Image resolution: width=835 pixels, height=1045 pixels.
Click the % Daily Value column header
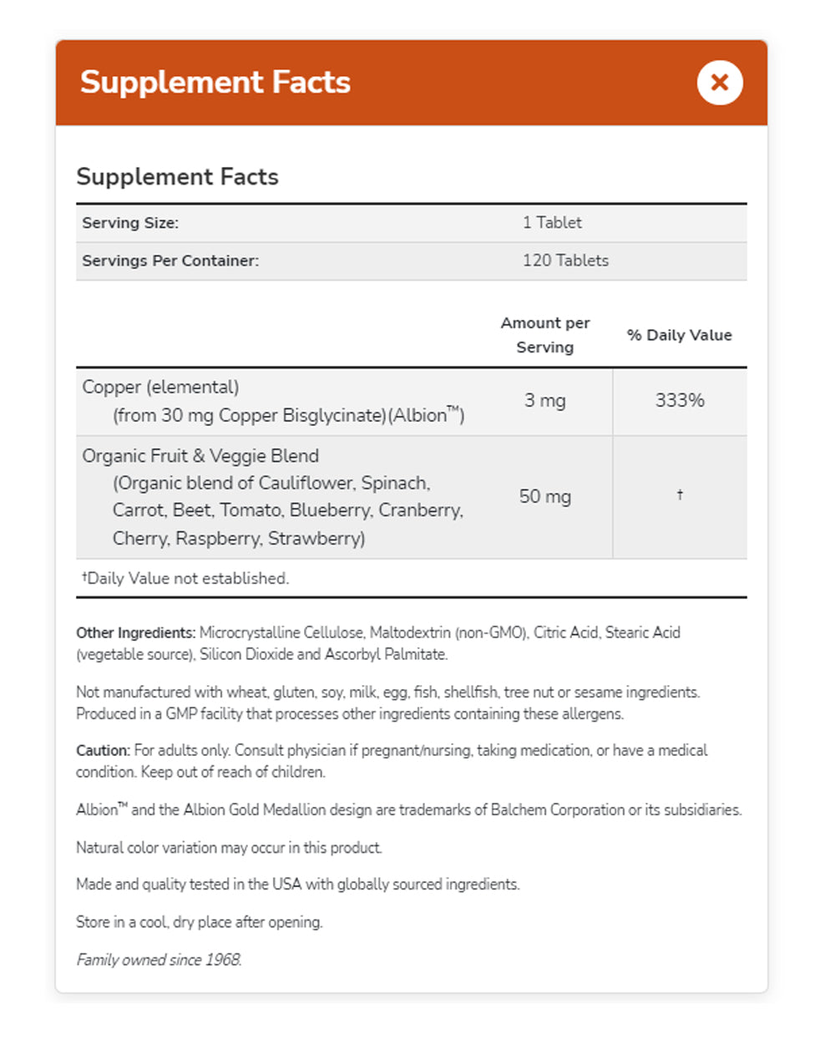point(679,335)
